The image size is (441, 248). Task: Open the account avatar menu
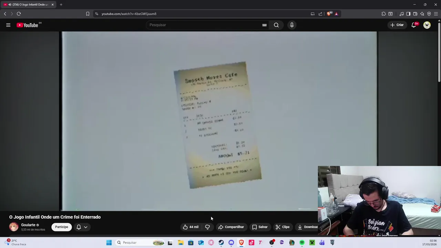pyautogui.click(x=427, y=25)
